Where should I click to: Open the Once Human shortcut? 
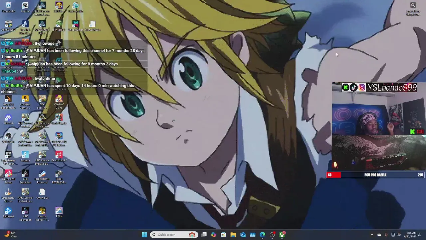[x=76, y=26]
